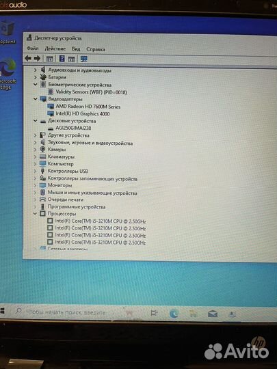Click the Биометрические устройства category icon
This screenshot has width=277, height=369.
[43, 84]
